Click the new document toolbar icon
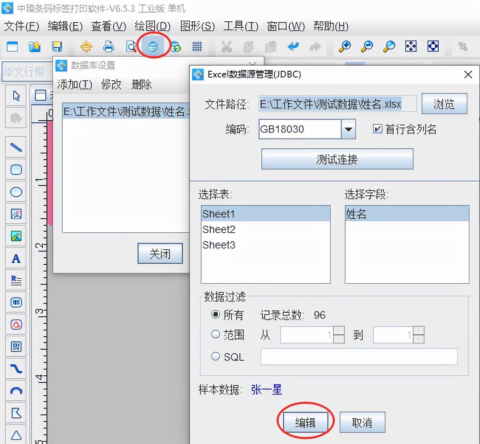This screenshot has height=444, width=480. [13, 46]
